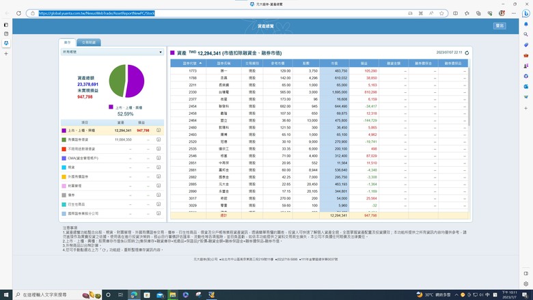The image size is (533, 300).
Task: Click the total asset amount 23,378,691
Action: (x=87, y=84)
